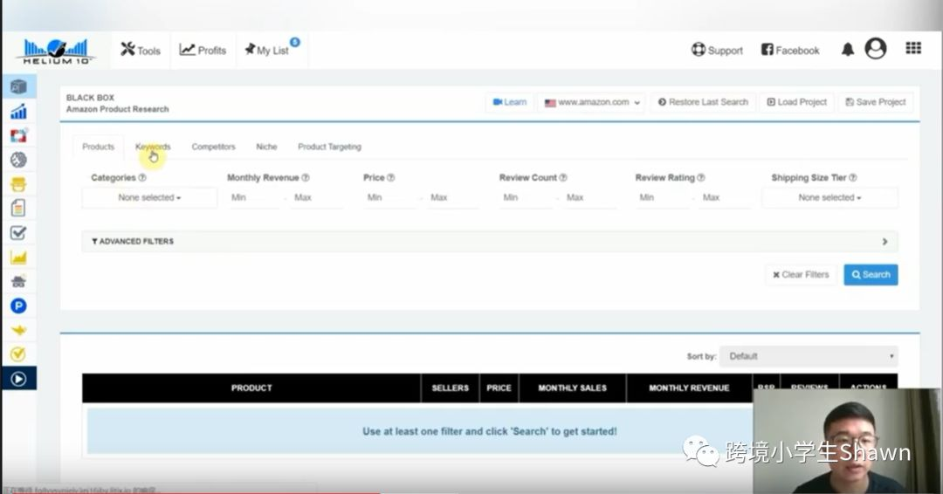Open the gray brain sidebar tool

point(18,160)
